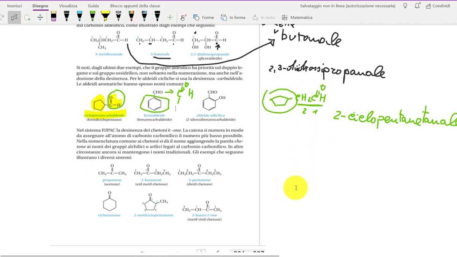The image size is (457, 257).
Task: Click the lightbulb suggestions icon
Action: pyautogui.click(x=405, y=6)
